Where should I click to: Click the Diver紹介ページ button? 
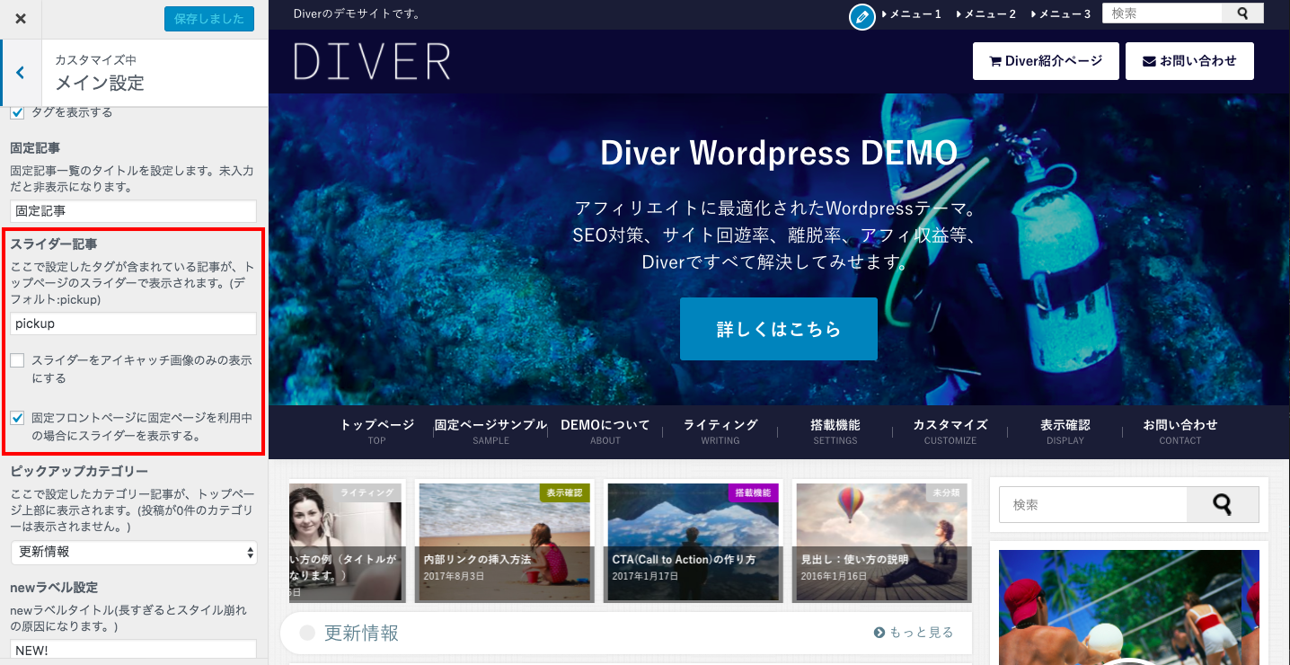1046,61
